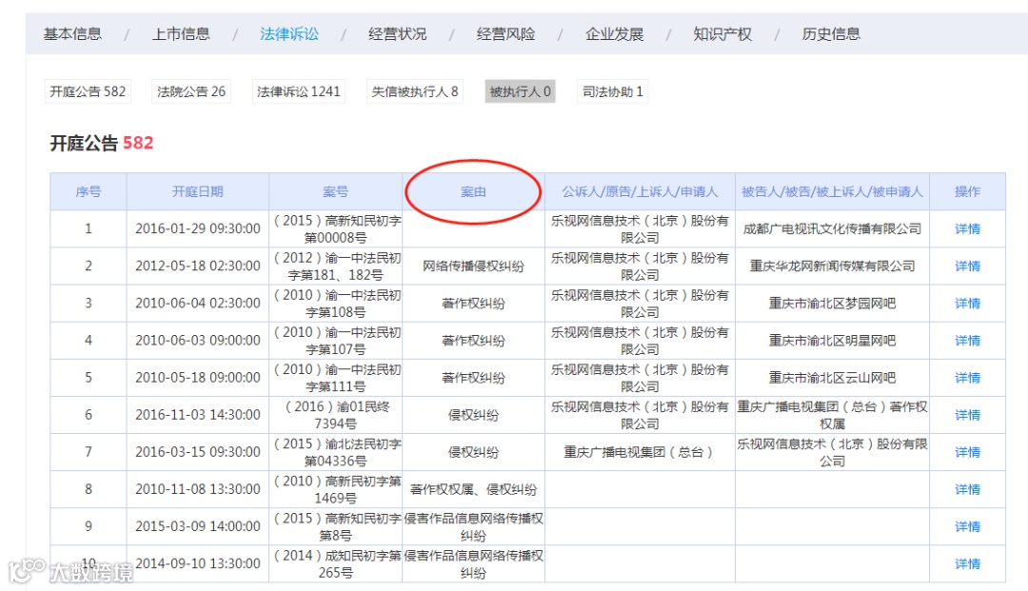Switch to the 上市信息 tab
Screen dimensions: 1028x591
(181, 33)
